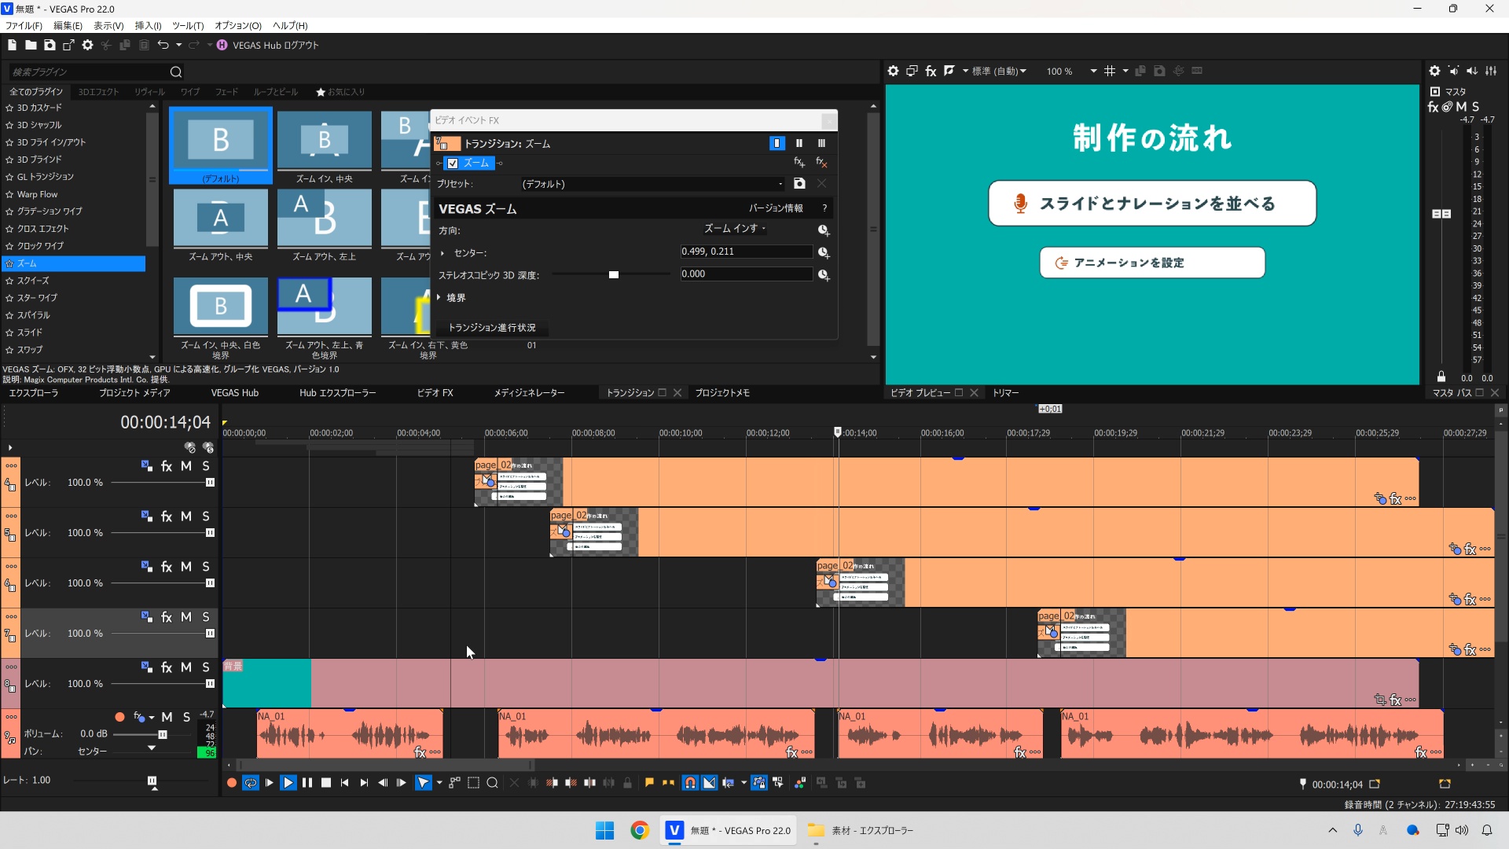Open バージョン情報 in VEGAS ズーム panel
Viewport: 1509px width, 849px height.
click(776, 208)
